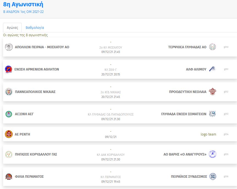The width and height of the screenshot is (237, 189).
Task: Click the Απόλλων Πειραιά team logo
Action: [9, 47]
